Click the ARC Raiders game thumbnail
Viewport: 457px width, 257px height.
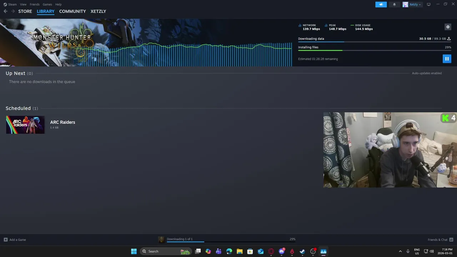(x=25, y=125)
